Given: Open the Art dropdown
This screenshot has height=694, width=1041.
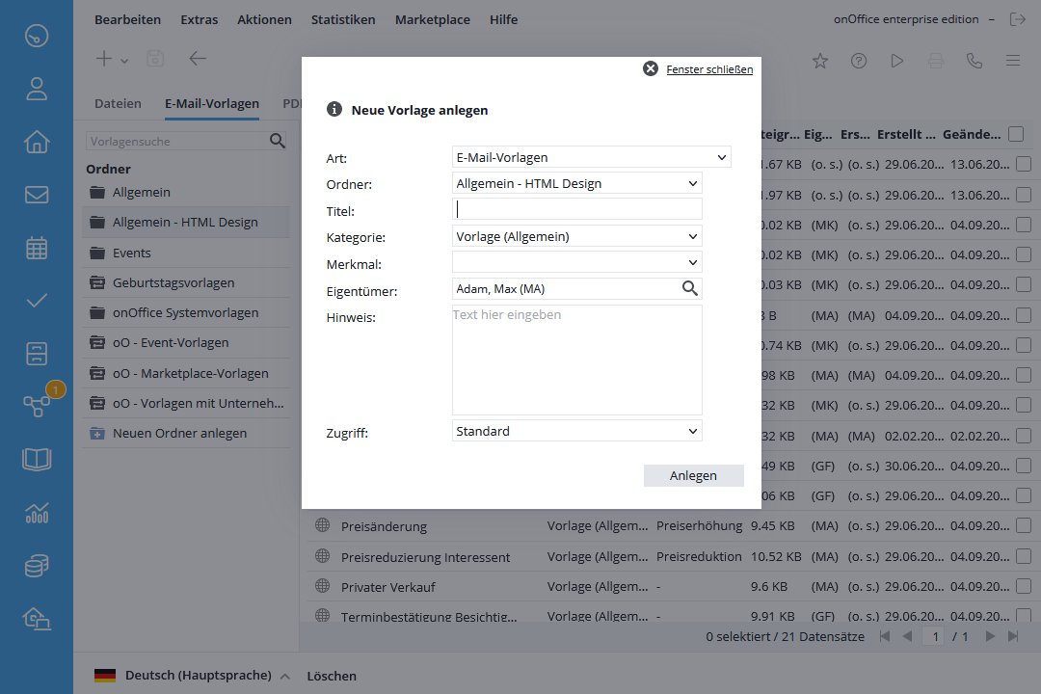Looking at the screenshot, I should [x=591, y=157].
